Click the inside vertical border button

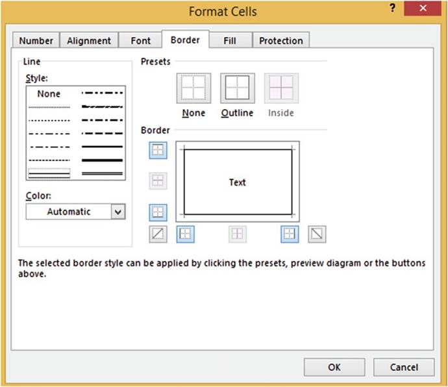tap(238, 234)
